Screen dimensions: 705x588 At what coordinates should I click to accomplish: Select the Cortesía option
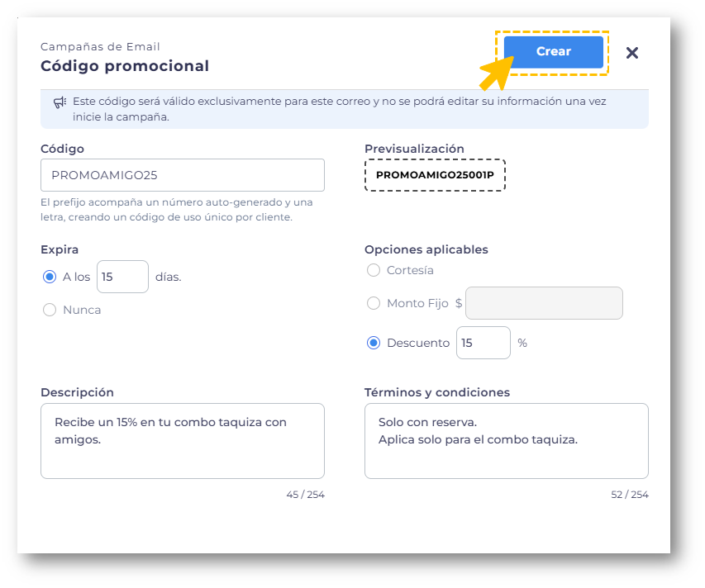(374, 270)
